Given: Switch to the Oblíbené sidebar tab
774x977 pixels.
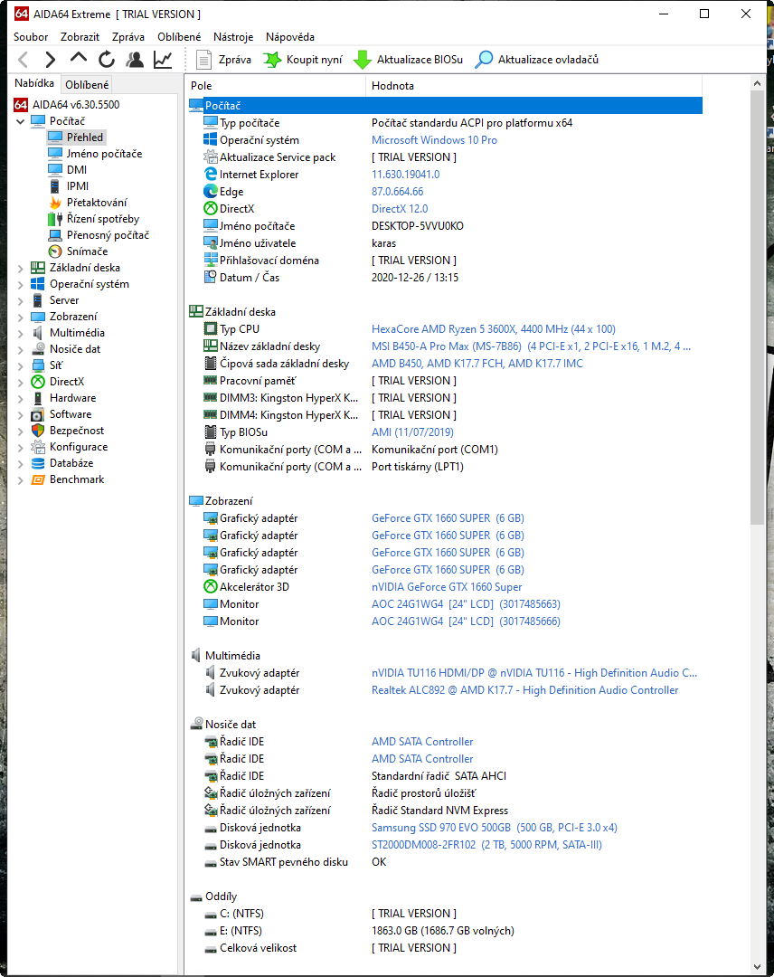Looking at the screenshot, I should tap(87, 85).
